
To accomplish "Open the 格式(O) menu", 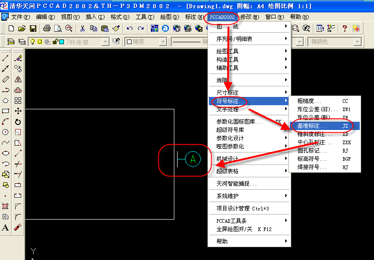I will click(x=120, y=17).
